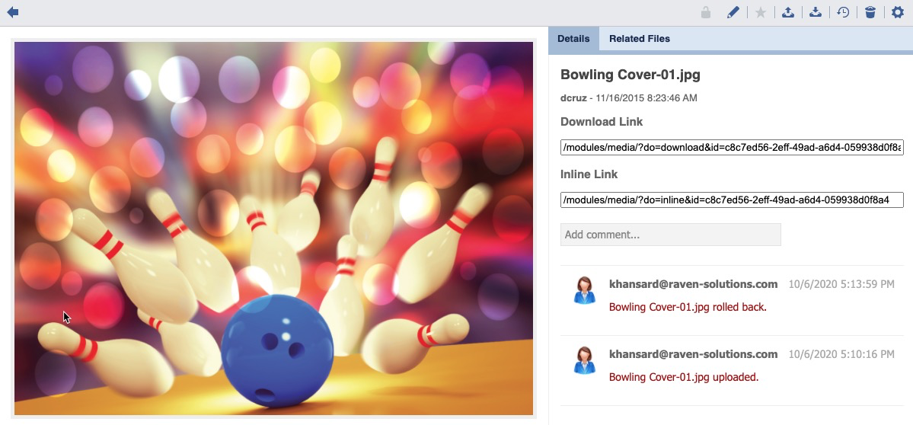This screenshot has height=425, width=913.
Task: Open the Related Files tab
Action: (x=639, y=39)
